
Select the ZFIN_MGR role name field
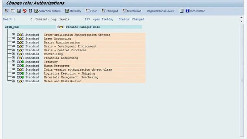coord(30,27)
